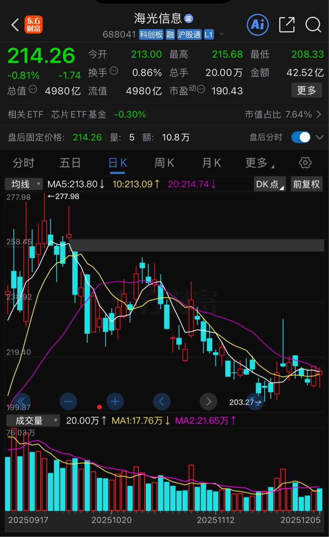This screenshot has width=329, height=537.
Task: Tap the 沪股通 tag
Action: tap(189, 35)
